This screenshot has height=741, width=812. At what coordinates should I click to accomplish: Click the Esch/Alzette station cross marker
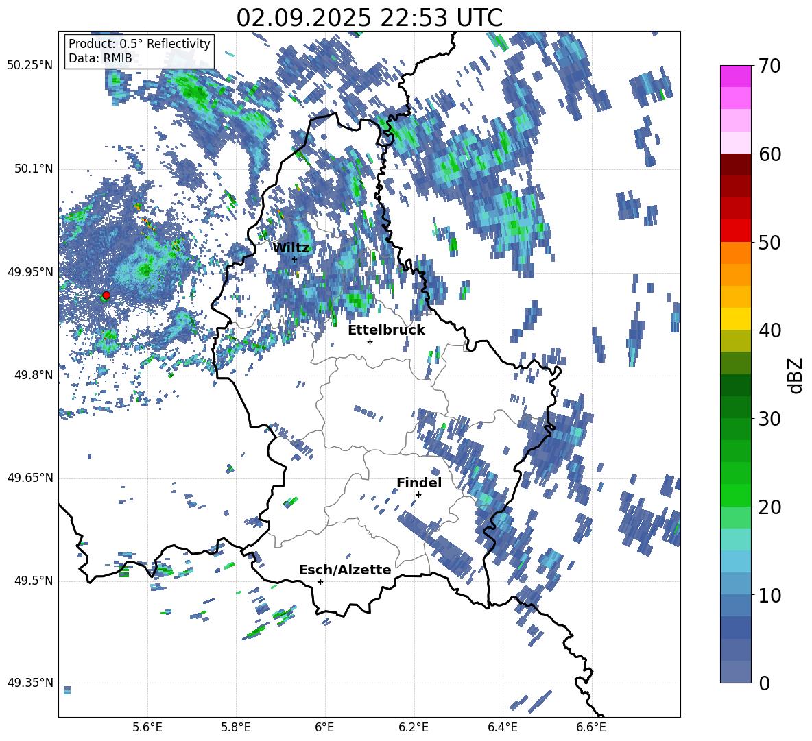(320, 581)
